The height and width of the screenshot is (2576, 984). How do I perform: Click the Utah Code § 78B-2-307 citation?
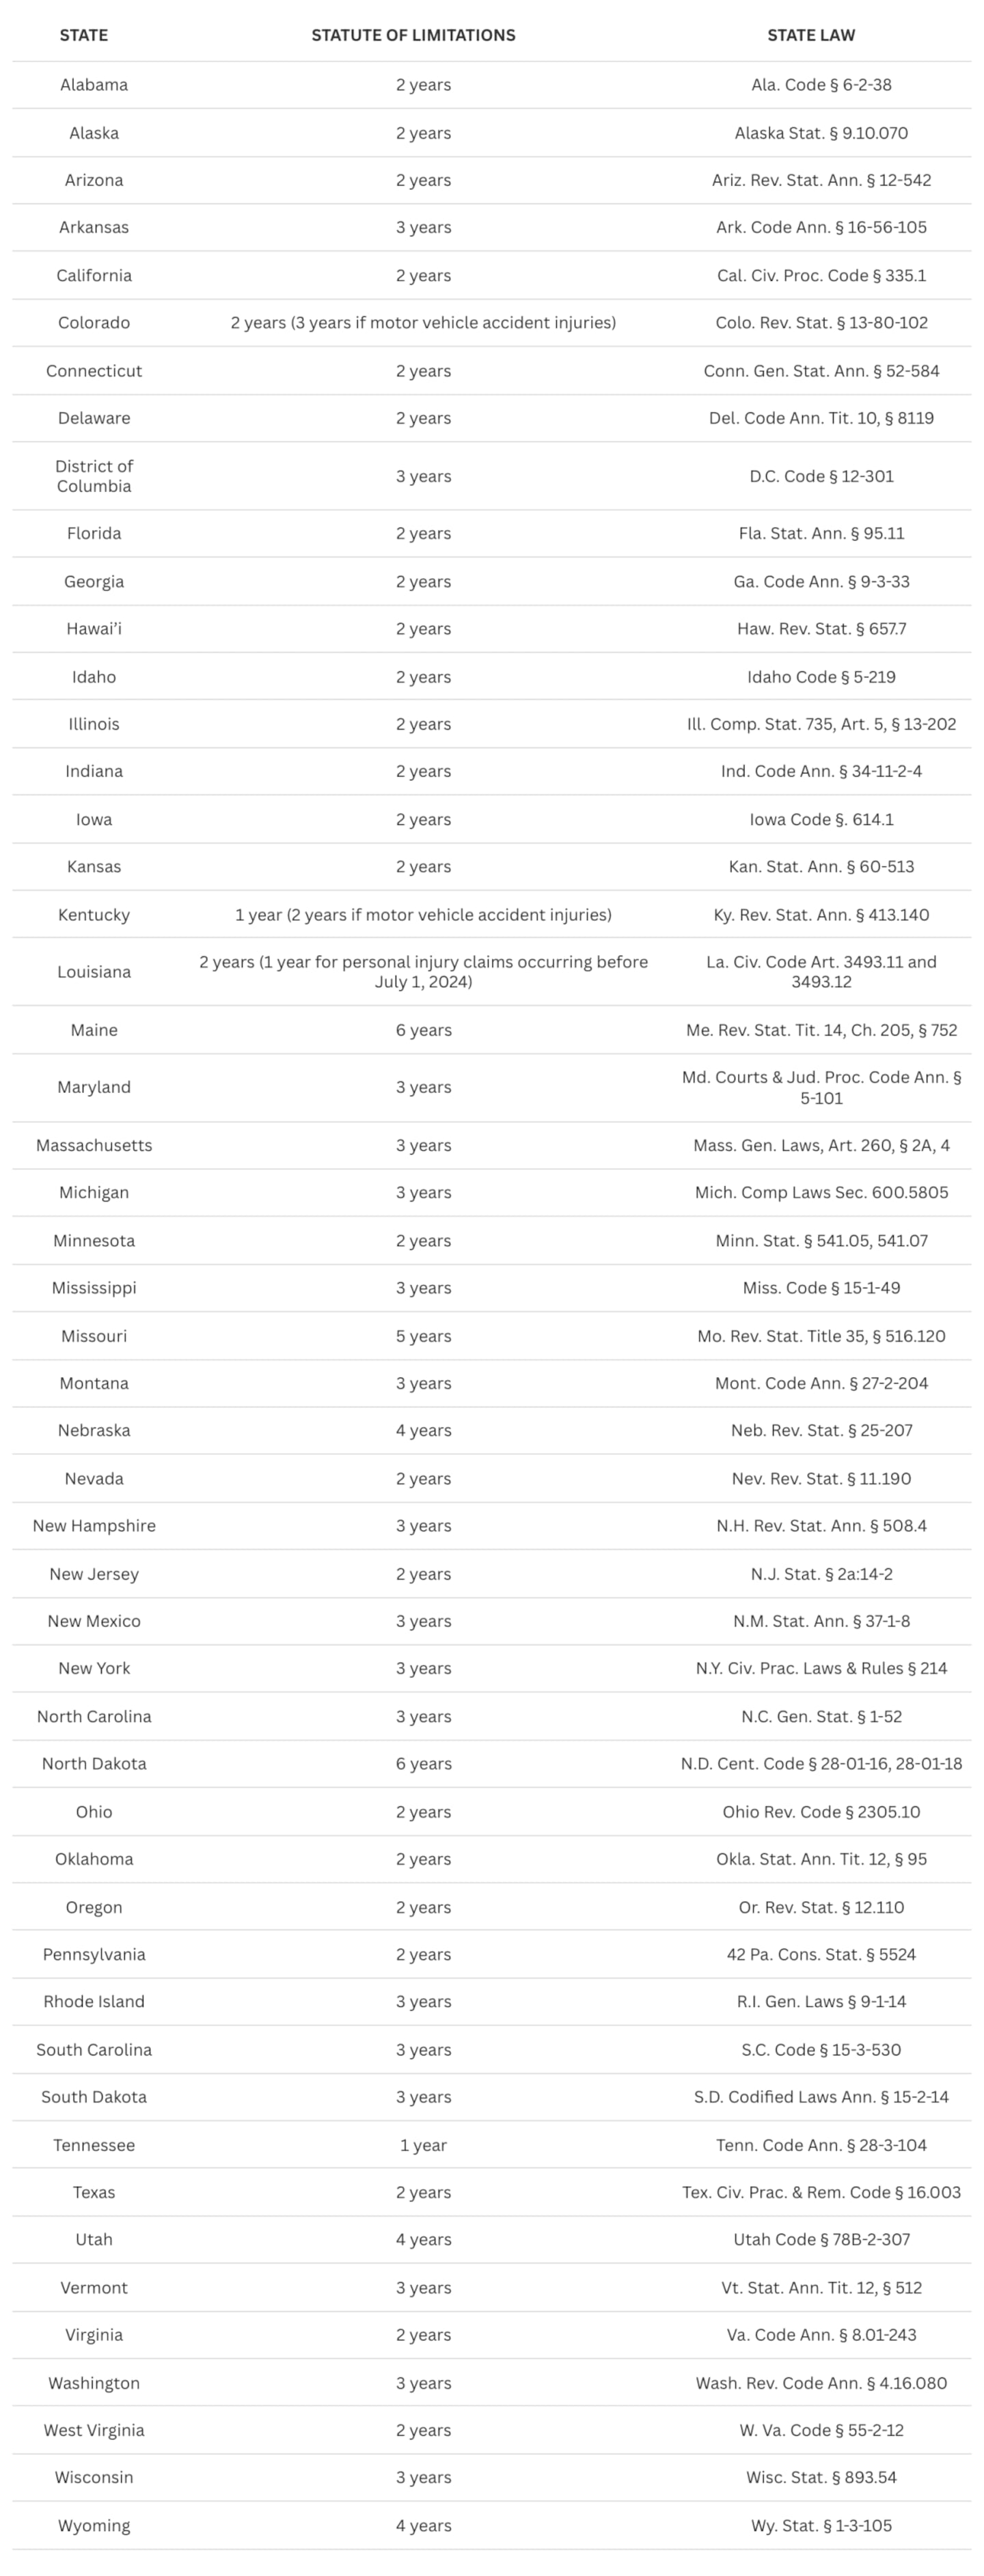821,2240
